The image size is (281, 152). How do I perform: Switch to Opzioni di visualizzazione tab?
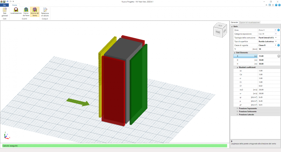[250, 22]
